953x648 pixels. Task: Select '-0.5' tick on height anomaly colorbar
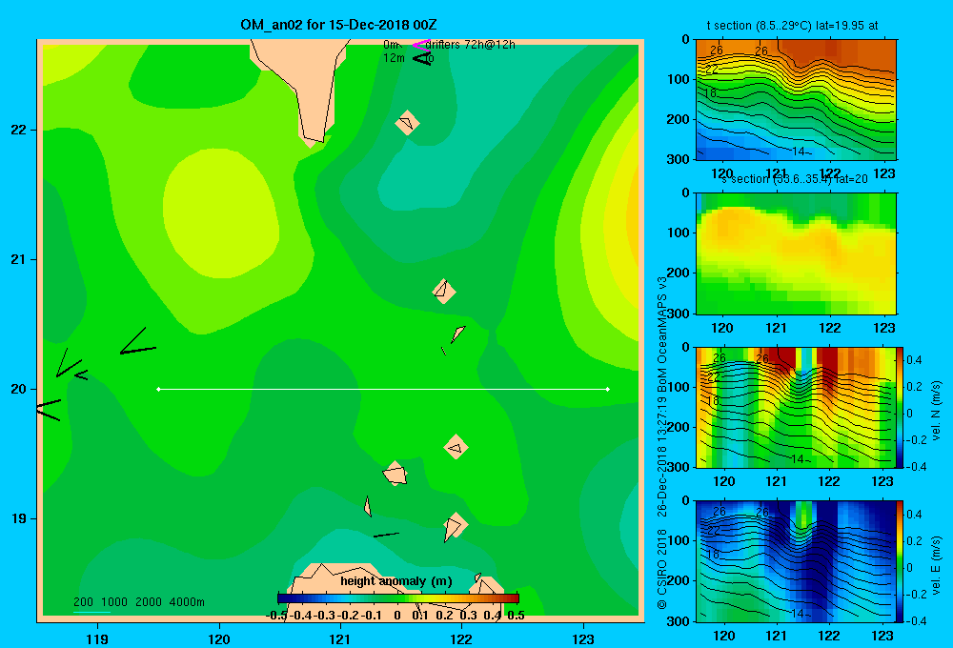pos(276,616)
